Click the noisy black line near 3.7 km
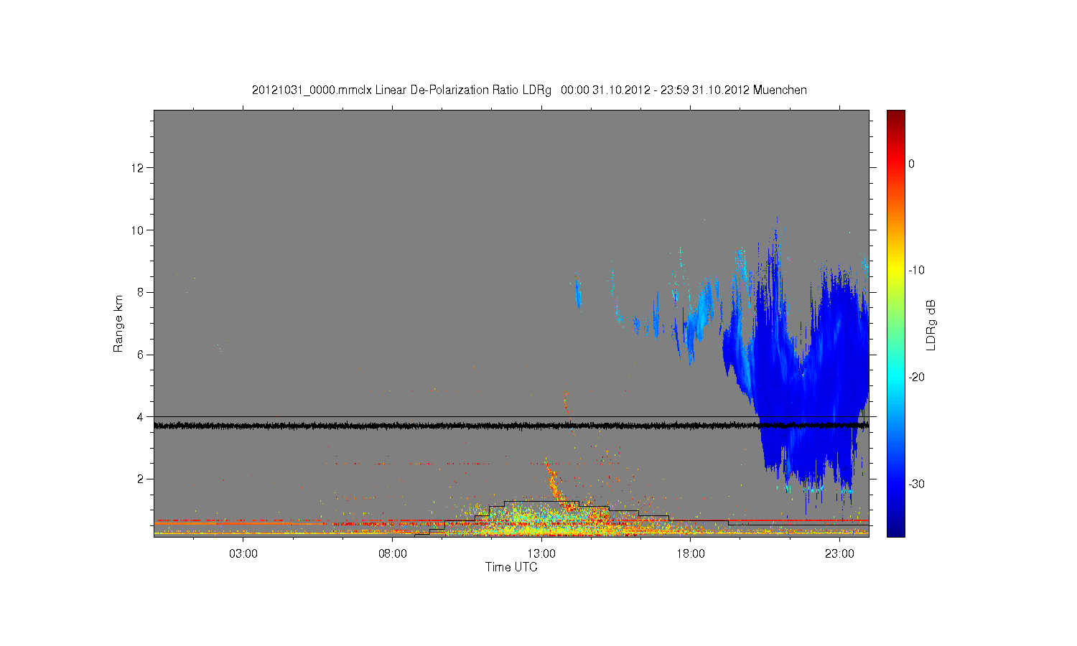The image size is (1077, 646). click(x=511, y=426)
